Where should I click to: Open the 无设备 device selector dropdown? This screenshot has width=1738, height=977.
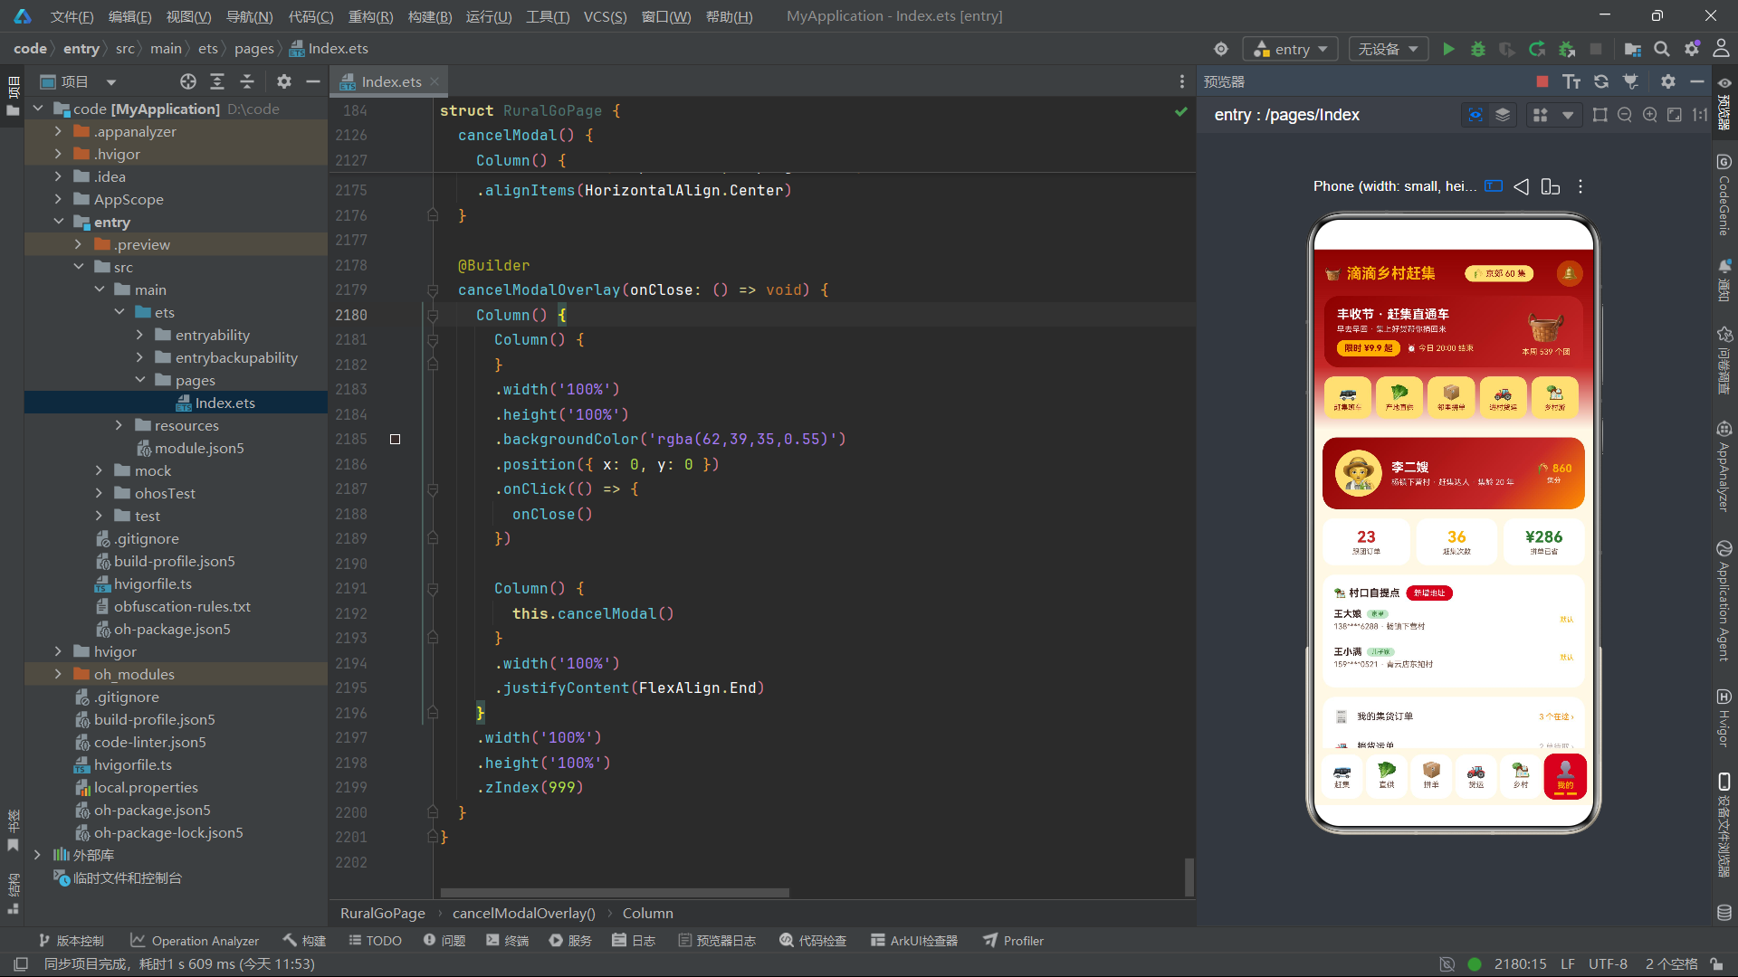click(x=1388, y=49)
